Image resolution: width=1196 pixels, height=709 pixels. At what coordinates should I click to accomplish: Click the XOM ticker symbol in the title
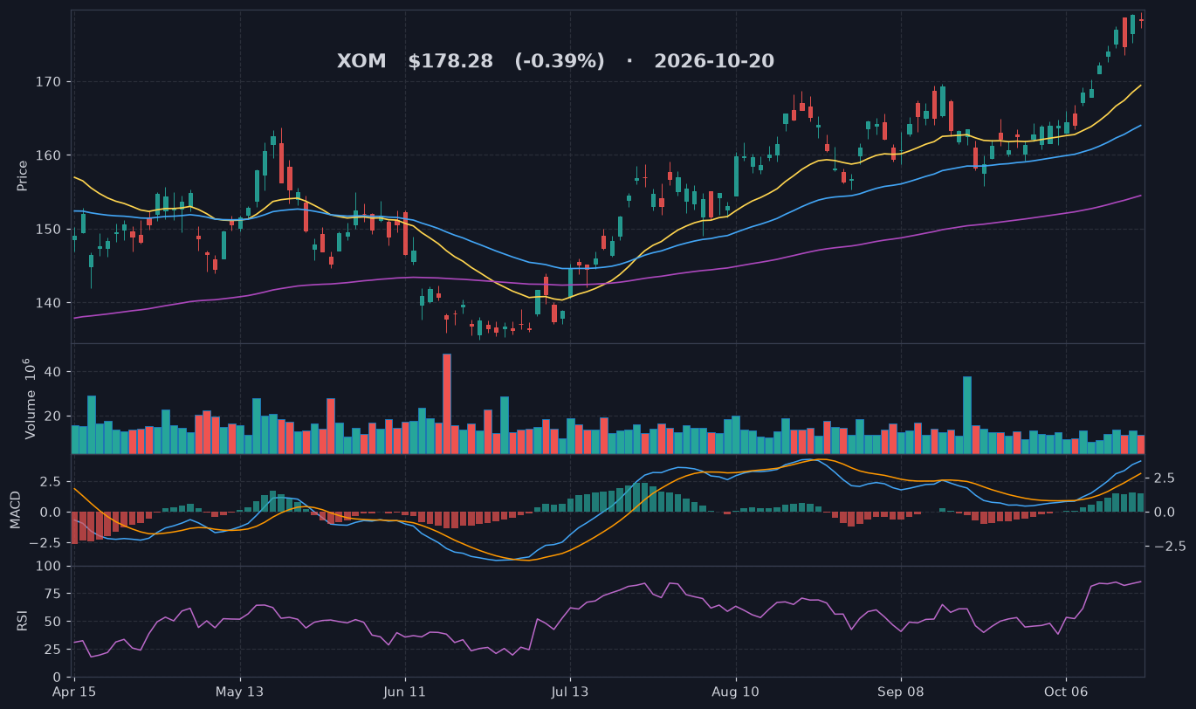[360, 61]
